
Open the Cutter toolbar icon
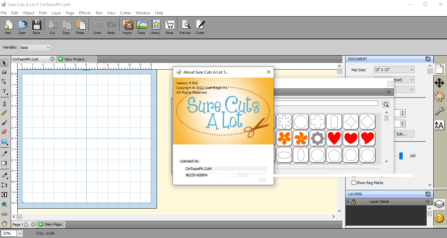pos(200,27)
